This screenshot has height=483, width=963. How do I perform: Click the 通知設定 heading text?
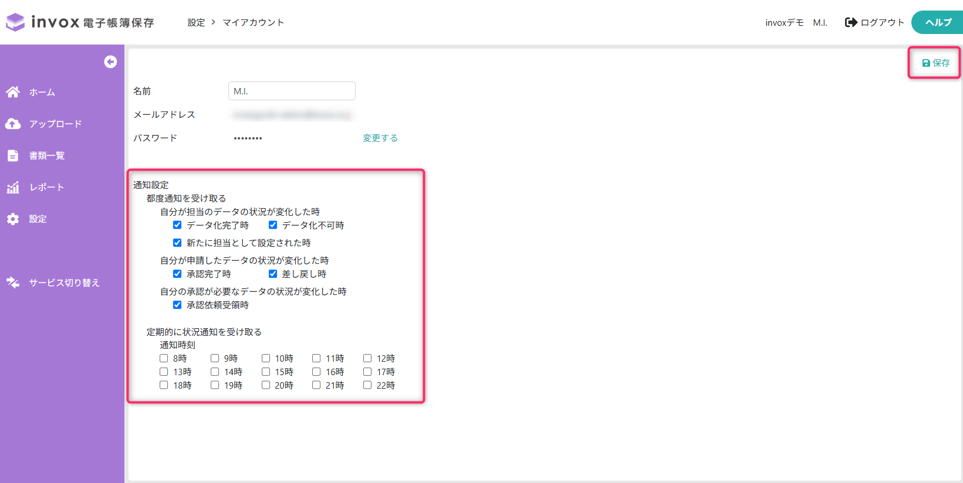151,185
